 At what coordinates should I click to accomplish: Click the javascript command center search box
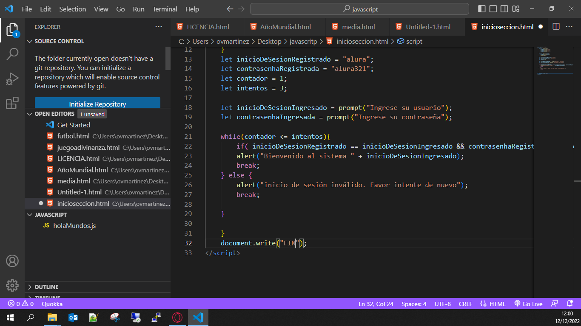point(359,9)
